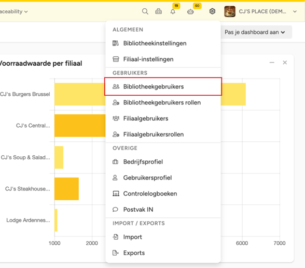
Task: Expand the CJ'S PLACE account dropdown chevron
Action: (x=295, y=11)
